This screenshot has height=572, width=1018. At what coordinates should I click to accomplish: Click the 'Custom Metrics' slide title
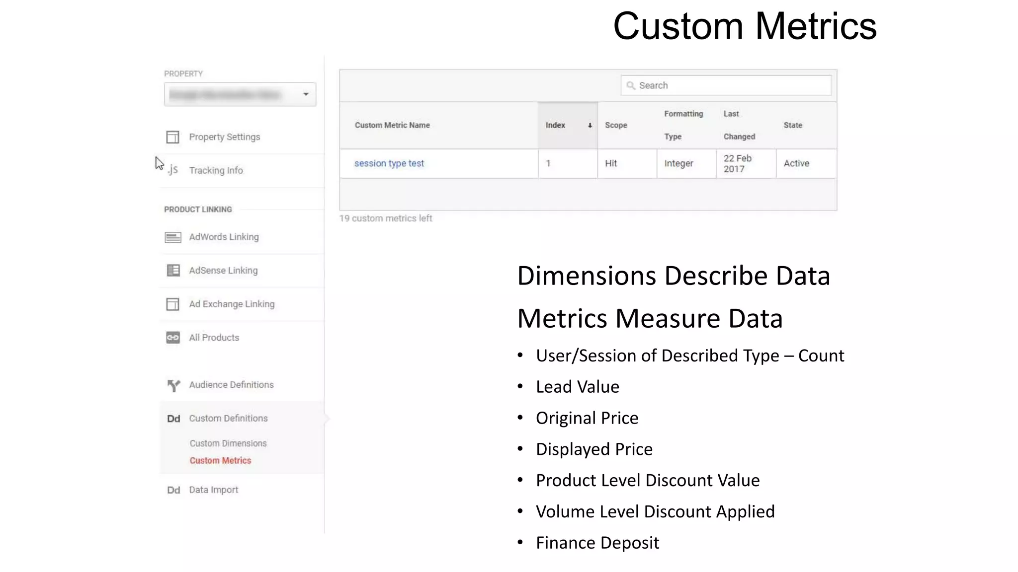click(x=745, y=26)
